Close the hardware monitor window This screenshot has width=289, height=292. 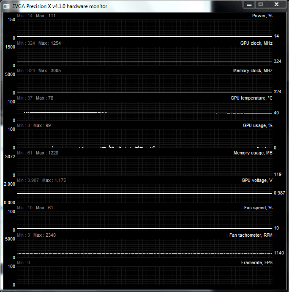pos(276,5)
